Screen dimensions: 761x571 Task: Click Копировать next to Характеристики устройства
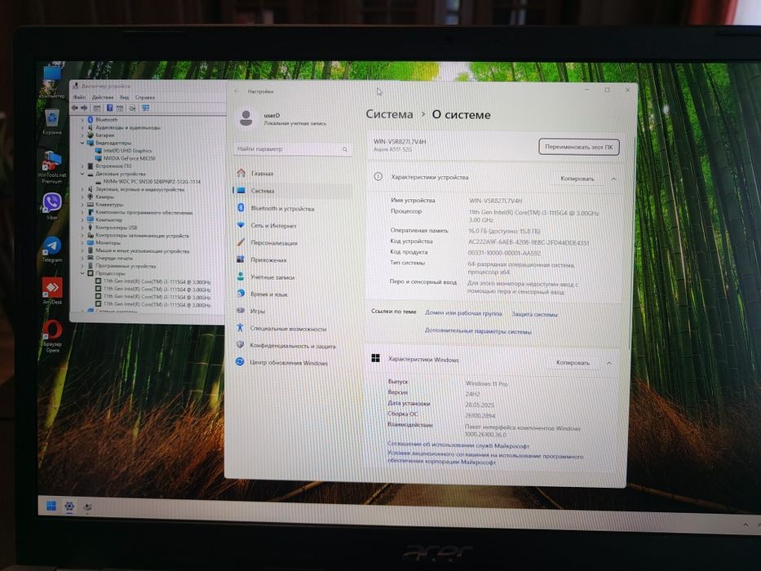[577, 179]
